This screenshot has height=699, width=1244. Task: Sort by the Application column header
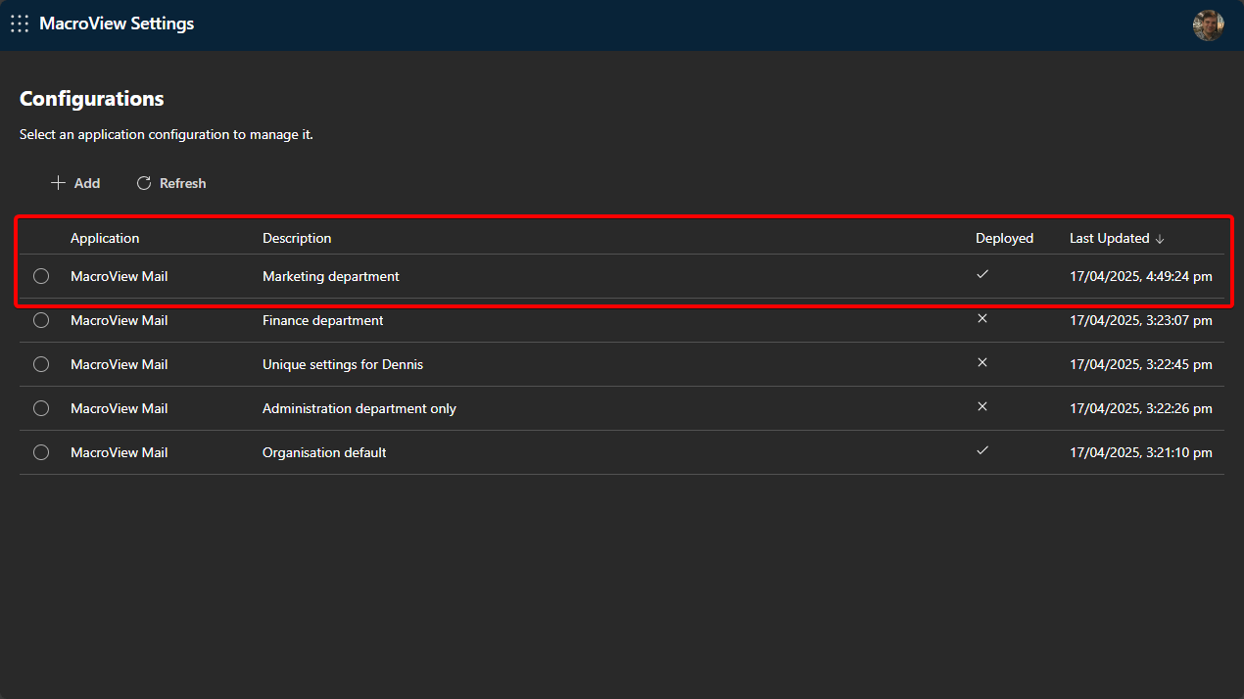105,238
